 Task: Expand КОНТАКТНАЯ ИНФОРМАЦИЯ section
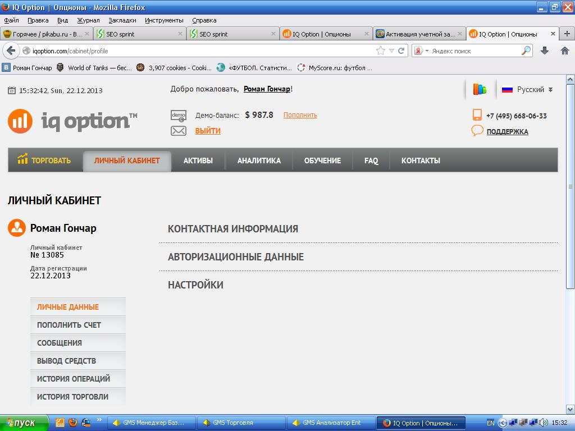(x=233, y=229)
